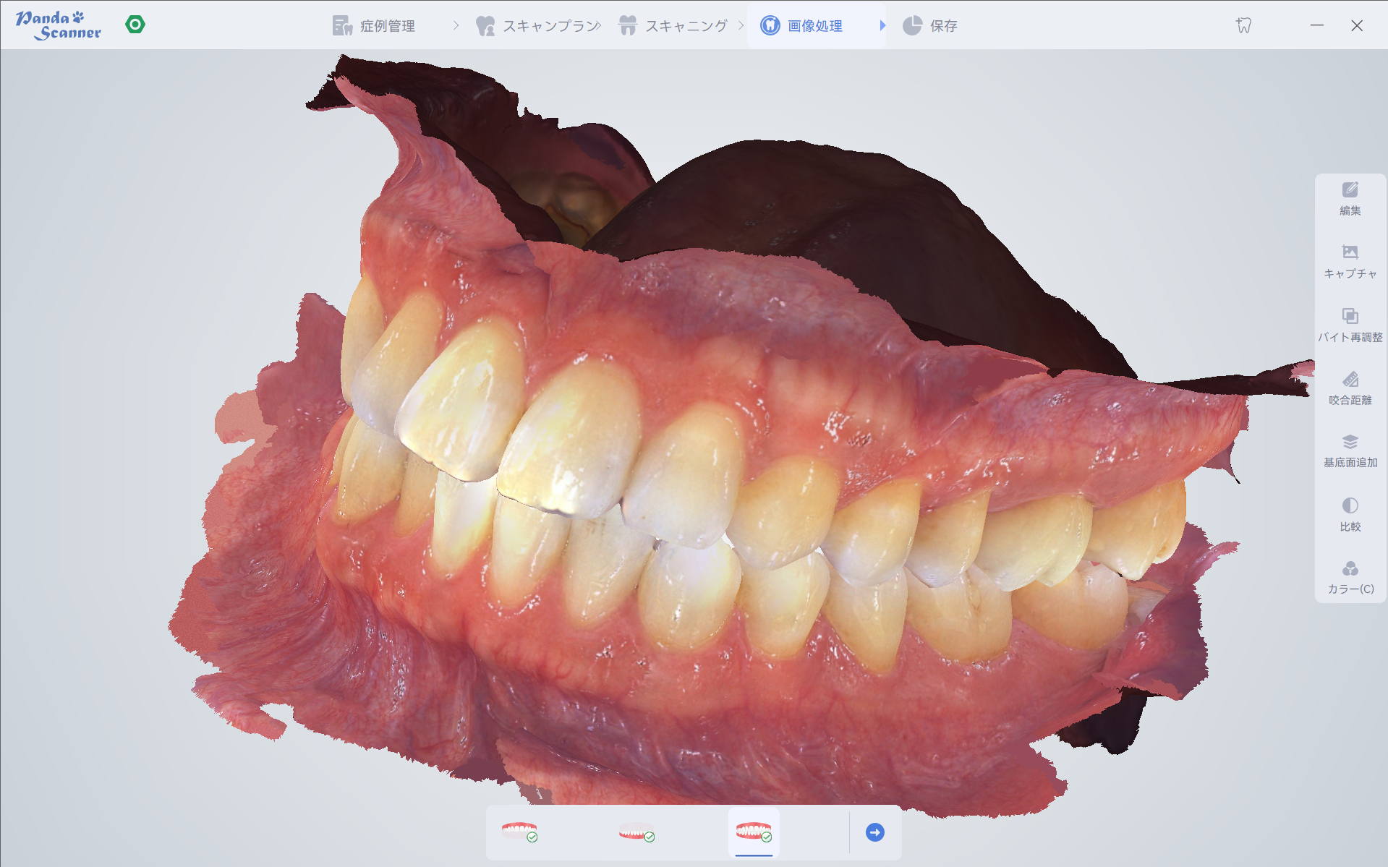Click the キャプチャ capture icon
Viewport: 1388px width, 867px height.
coord(1350,261)
